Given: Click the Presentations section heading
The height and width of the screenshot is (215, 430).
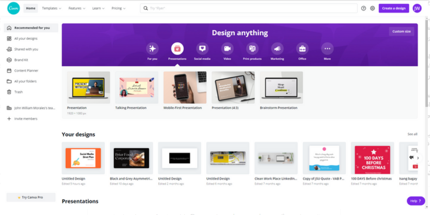Looking at the screenshot, I should [x=80, y=201].
